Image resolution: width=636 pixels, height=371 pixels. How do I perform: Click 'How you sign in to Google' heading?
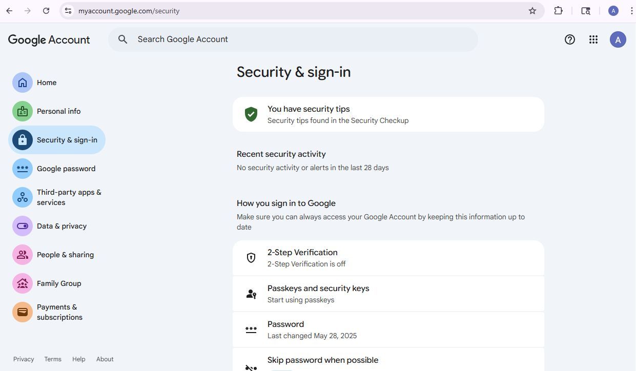(286, 203)
